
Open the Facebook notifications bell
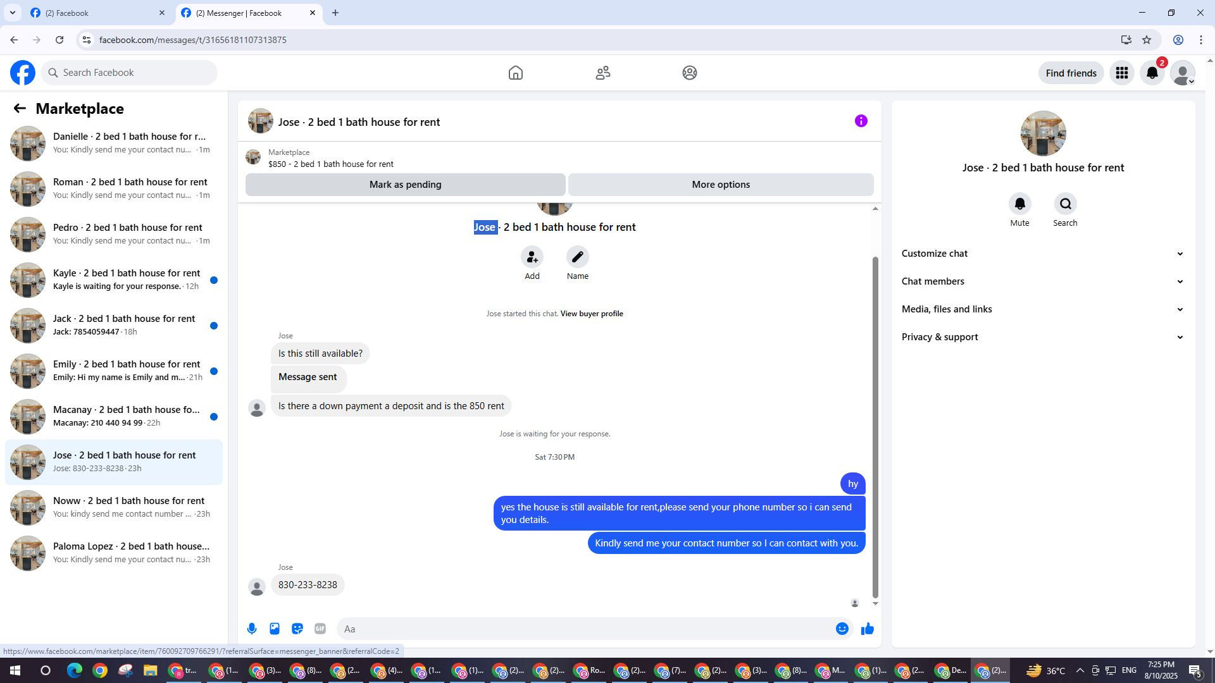pos(1152,73)
